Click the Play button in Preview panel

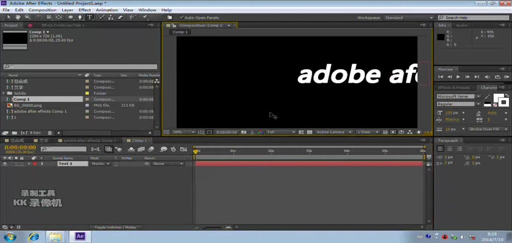pos(458,77)
